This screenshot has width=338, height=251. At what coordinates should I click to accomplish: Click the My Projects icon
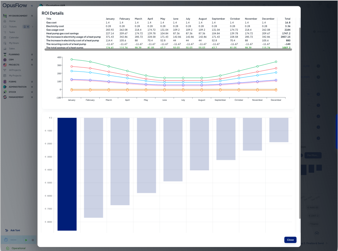click(5, 76)
